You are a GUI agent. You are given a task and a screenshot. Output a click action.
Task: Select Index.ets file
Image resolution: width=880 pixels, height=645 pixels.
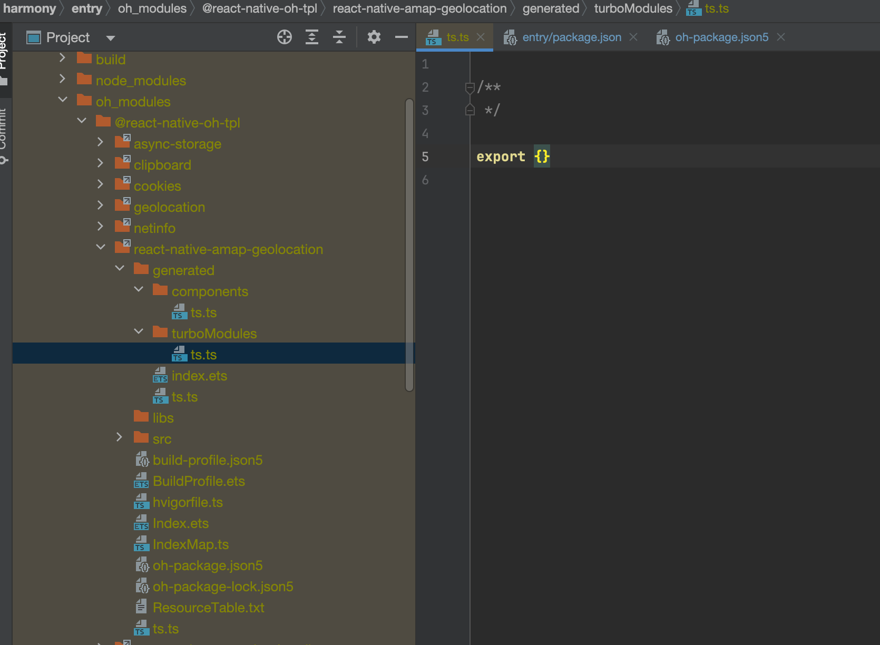(x=181, y=523)
